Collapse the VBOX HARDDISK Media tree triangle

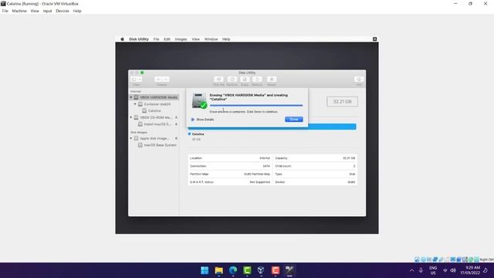(131, 97)
